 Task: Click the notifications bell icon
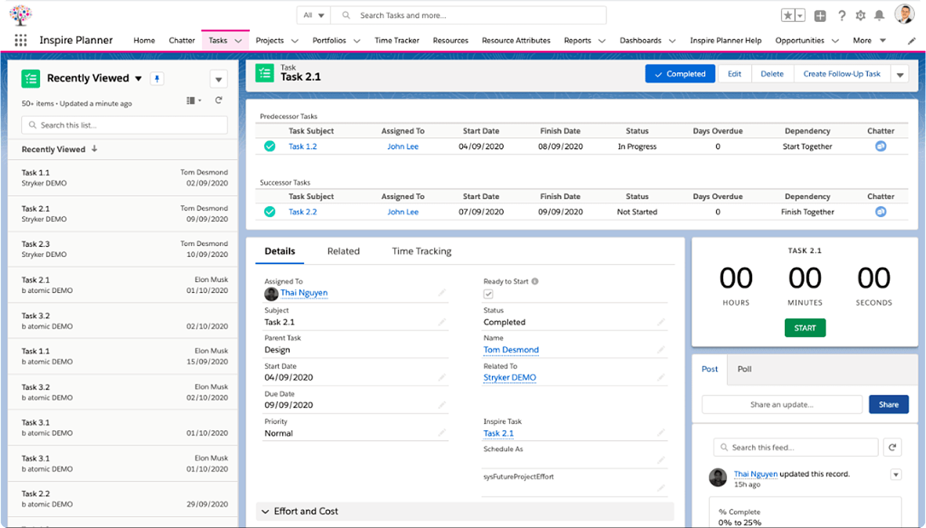879,16
